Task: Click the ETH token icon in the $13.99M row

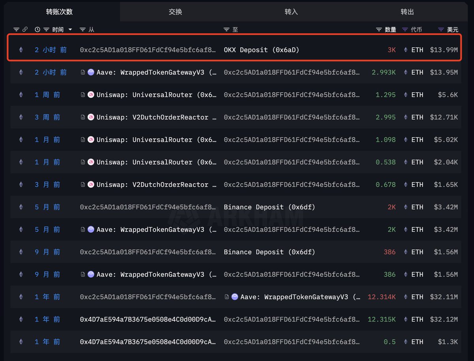Action: point(405,50)
